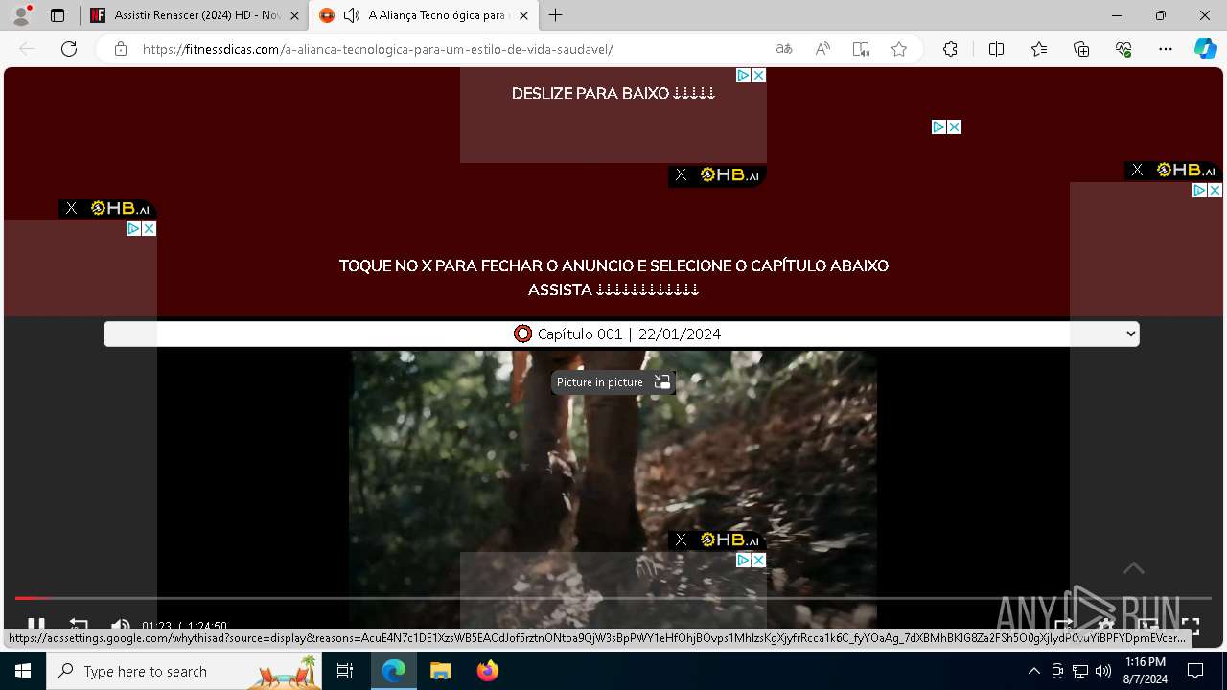Toggle the video volume mute
This screenshot has height=690, width=1227.
(x=121, y=626)
